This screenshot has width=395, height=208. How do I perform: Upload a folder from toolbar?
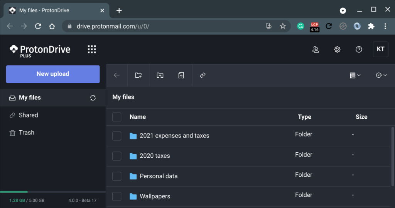[160, 75]
